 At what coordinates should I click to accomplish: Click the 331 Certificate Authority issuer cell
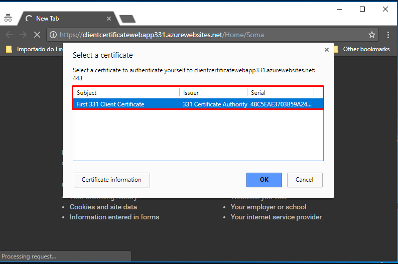coord(215,104)
